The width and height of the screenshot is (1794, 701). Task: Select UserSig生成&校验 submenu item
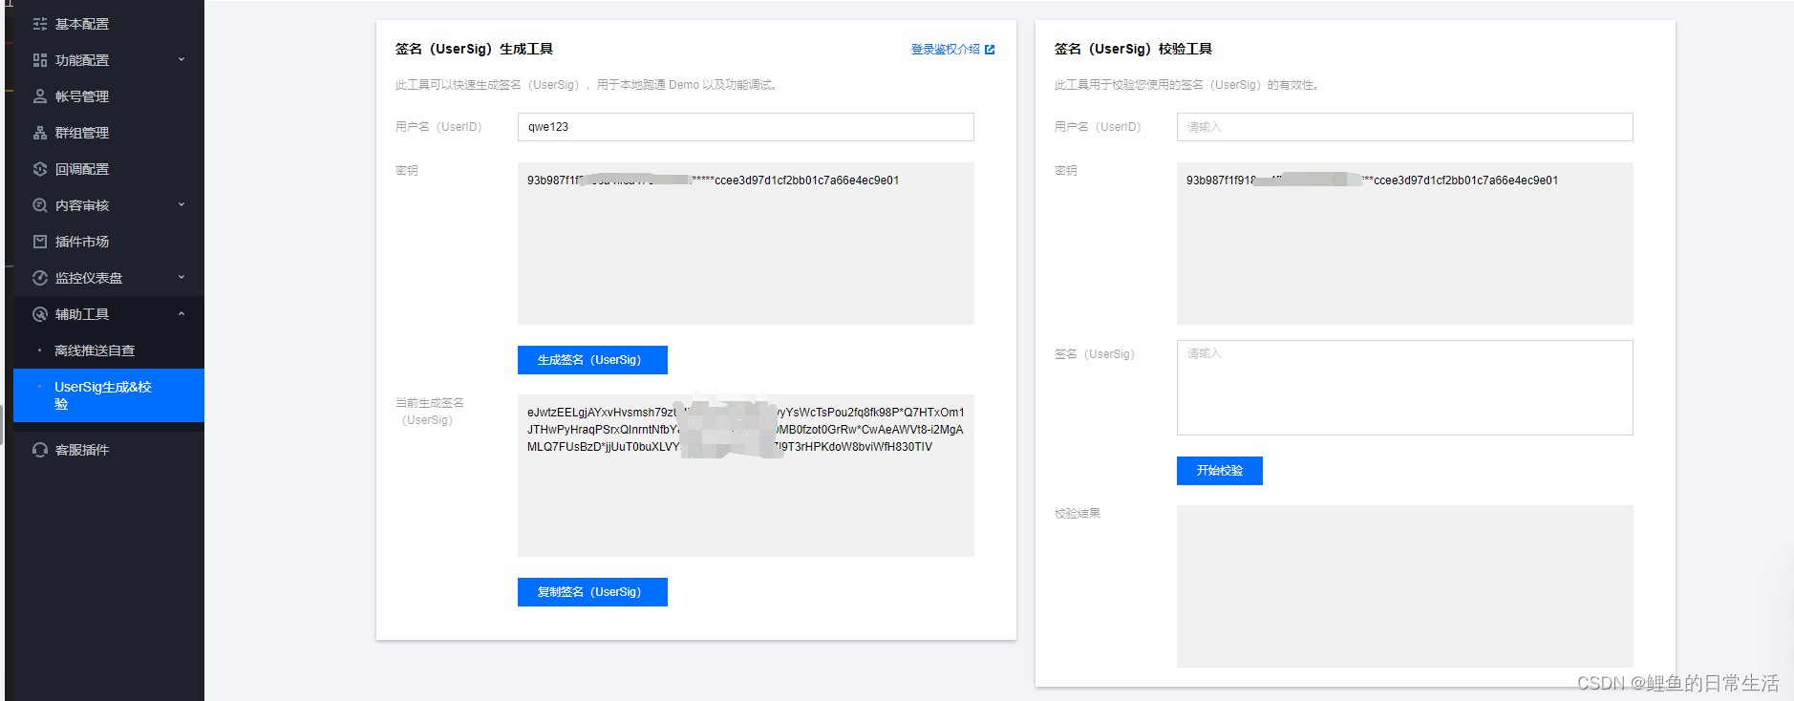point(109,395)
